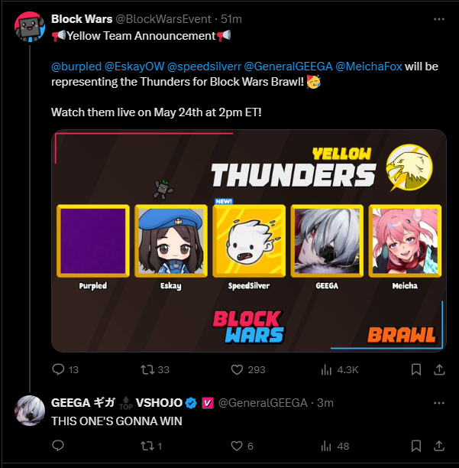Open more options for GEEGA's reply

pos(439,403)
